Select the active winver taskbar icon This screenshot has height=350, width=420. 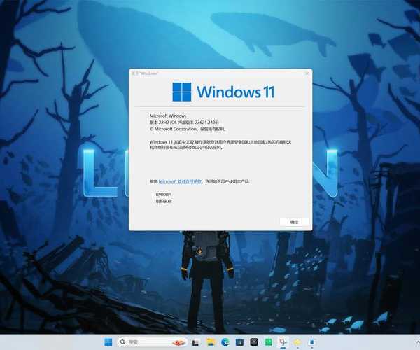coord(283,342)
